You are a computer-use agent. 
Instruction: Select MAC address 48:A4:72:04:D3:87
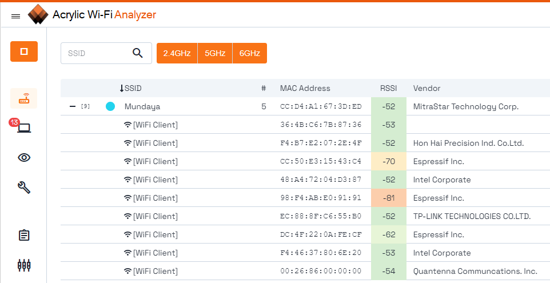pos(321,180)
